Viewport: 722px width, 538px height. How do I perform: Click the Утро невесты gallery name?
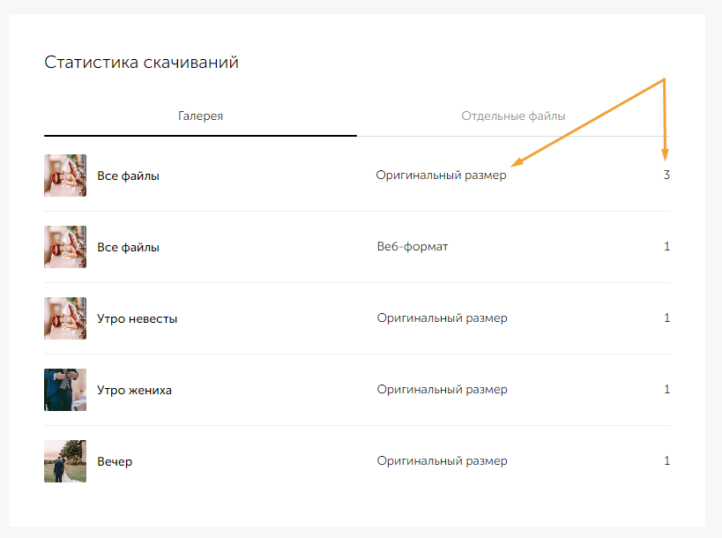click(x=137, y=318)
